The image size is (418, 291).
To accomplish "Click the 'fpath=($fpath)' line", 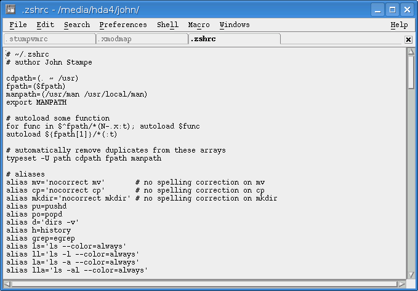I will [36, 86].
